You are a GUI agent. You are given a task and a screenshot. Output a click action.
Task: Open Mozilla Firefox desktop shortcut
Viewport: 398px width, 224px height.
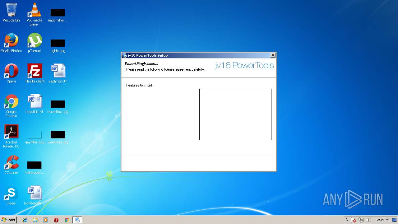(x=11, y=43)
